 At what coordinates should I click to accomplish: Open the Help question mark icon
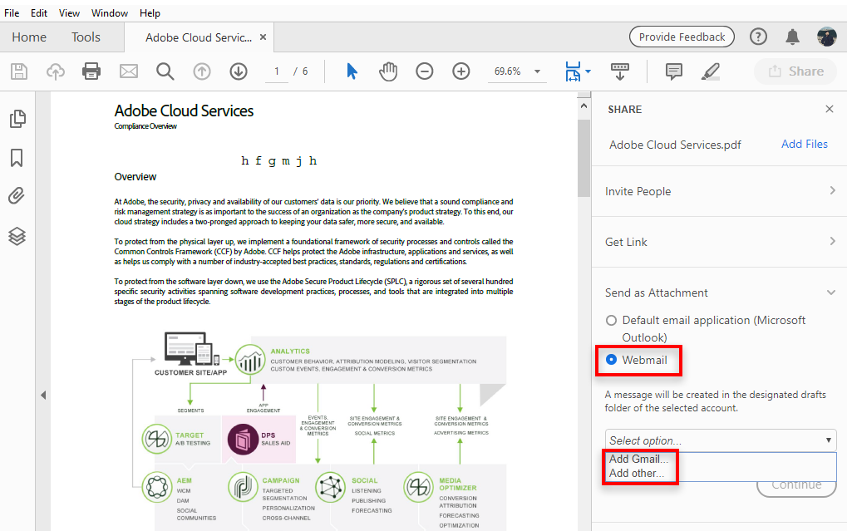click(758, 37)
